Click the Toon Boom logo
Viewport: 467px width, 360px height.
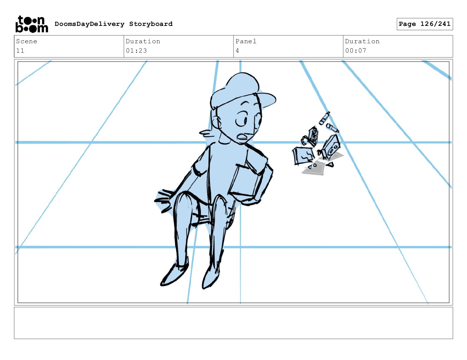pos(32,24)
